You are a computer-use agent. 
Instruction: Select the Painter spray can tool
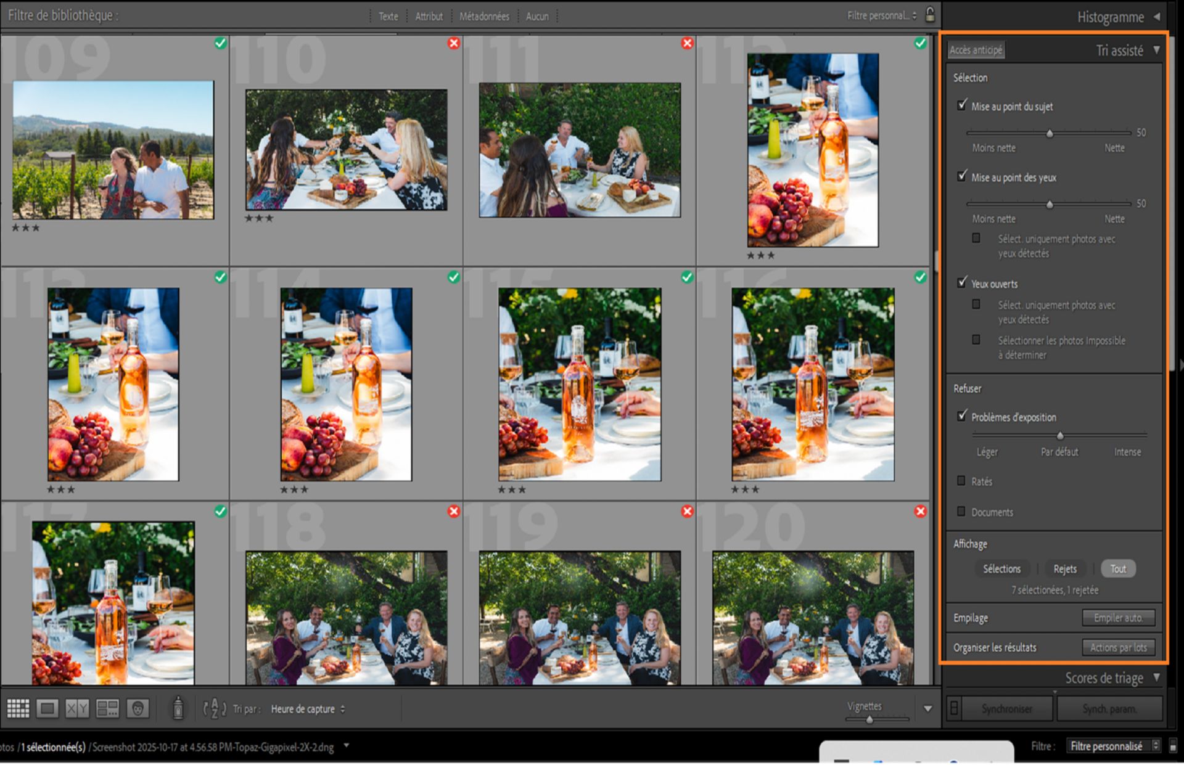pyautogui.click(x=178, y=708)
